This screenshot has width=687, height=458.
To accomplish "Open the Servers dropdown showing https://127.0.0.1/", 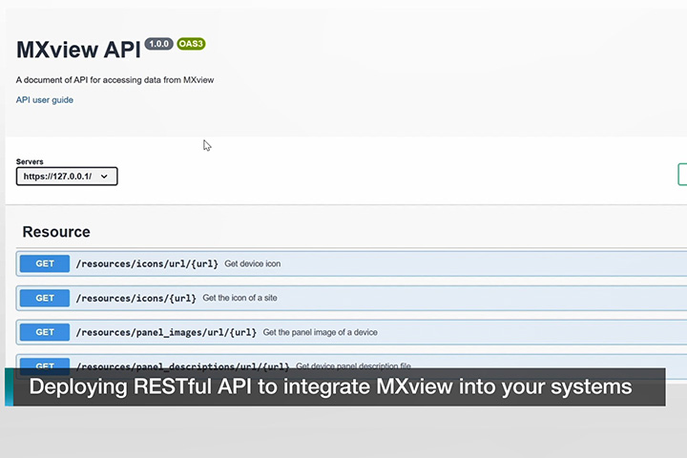I will 67,177.
